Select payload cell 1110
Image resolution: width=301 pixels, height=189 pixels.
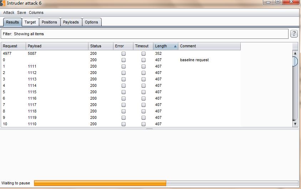tap(32, 124)
